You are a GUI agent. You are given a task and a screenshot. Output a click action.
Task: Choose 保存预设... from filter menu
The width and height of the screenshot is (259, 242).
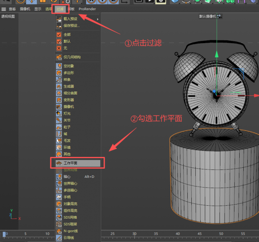click(x=78, y=26)
